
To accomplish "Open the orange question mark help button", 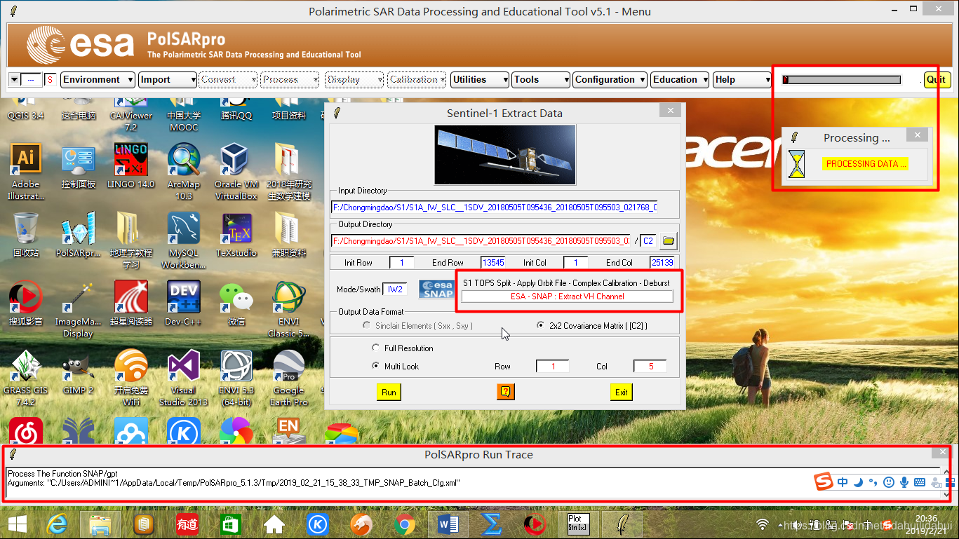I will click(x=505, y=392).
